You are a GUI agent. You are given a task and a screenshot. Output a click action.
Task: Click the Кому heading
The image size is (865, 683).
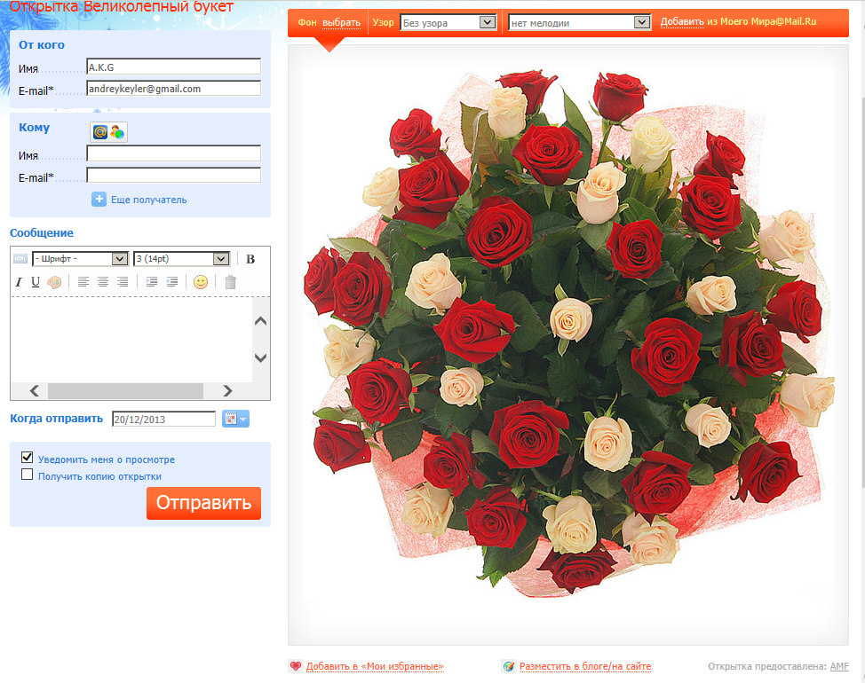click(x=35, y=128)
